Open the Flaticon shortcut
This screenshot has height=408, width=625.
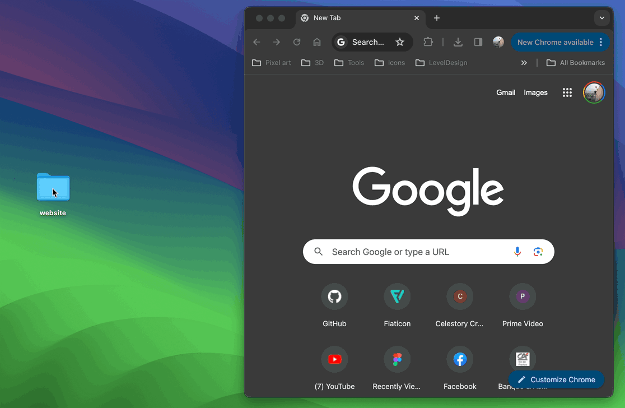[397, 305]
